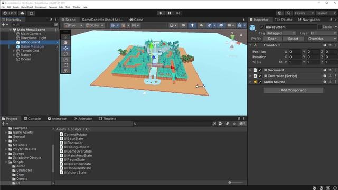The width and height of the screenshot is (338, 190).
Task: Select the Hand view tool
Action: (65, 42)
